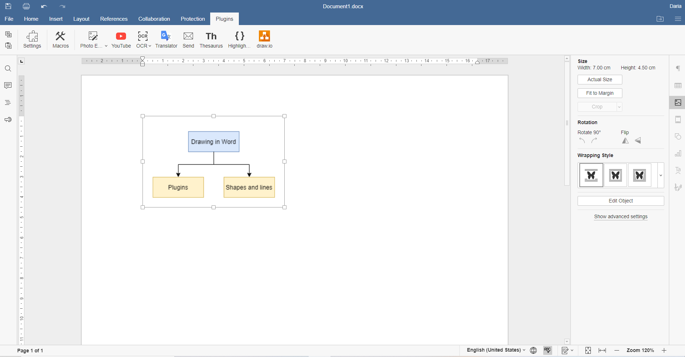Open the search panel in left sidebar
Screen dimensions: 685x357
tap(8, 68)
